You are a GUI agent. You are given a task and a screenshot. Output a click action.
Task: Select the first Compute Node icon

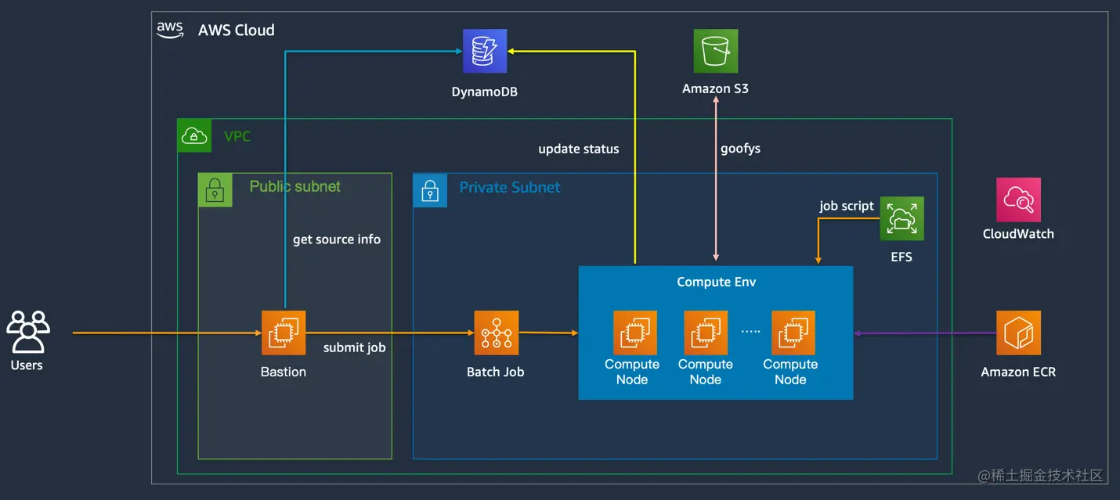tap(635, 333)
